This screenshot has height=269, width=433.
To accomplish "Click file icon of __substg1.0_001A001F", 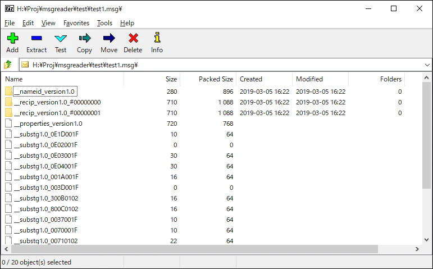I will [8, 177].
